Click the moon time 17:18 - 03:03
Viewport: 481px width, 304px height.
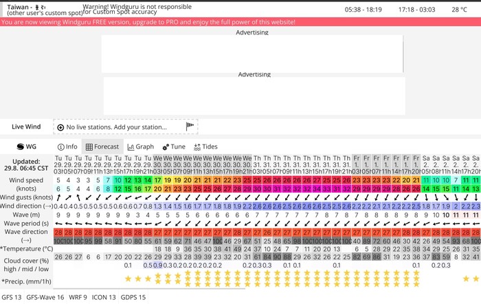click(x=416, y=10)
